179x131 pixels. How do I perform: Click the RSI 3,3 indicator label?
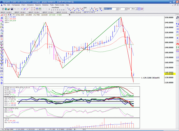point(11,108)
